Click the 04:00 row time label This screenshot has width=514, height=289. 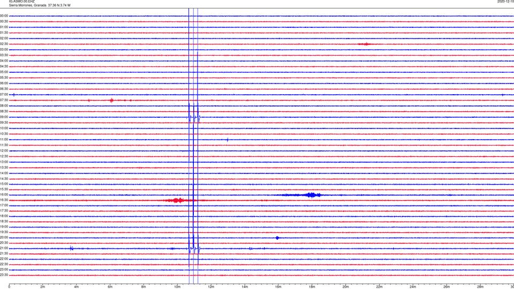[4, 60]
